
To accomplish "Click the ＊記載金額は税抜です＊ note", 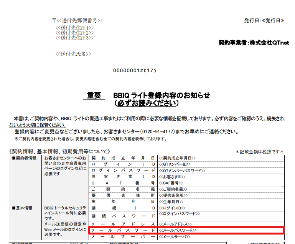I will tap(259, 152).
